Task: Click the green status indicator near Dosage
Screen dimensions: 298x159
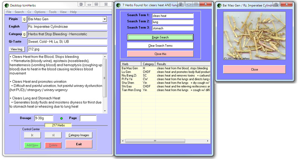Action: [61, 118]
